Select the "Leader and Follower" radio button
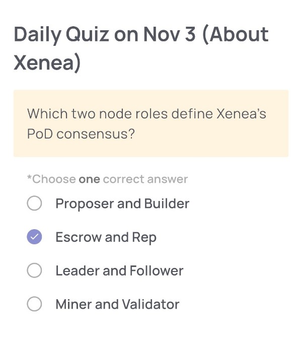This screenshot has width=302, height=340. [34, 271]
